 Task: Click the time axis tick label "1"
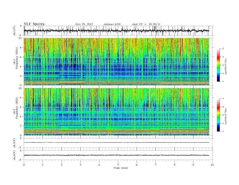[43, 165]
